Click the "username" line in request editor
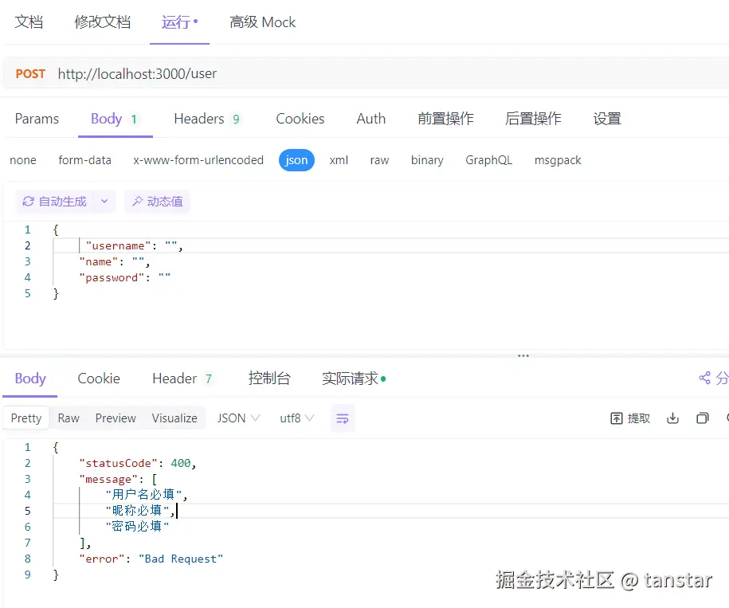Screen dimensions: 729x608 tap(134, 245)
